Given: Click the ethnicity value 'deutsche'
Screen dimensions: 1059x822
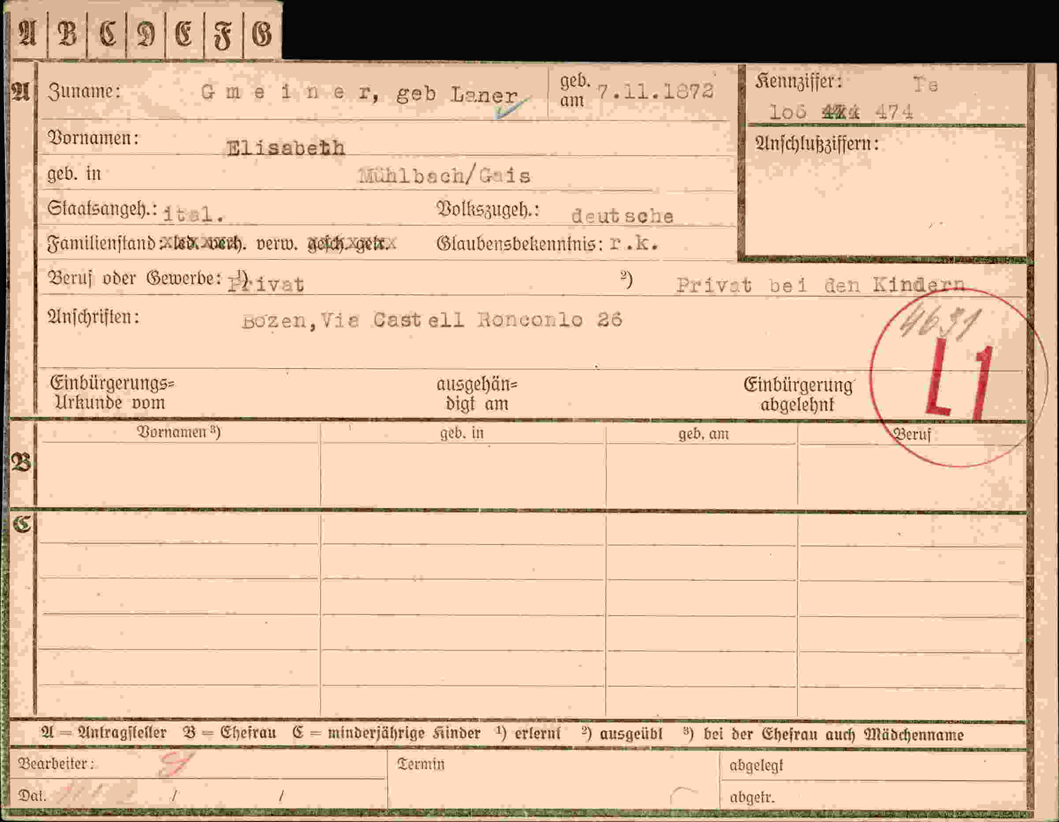Looking at the screenshot, I should [623, 216].
